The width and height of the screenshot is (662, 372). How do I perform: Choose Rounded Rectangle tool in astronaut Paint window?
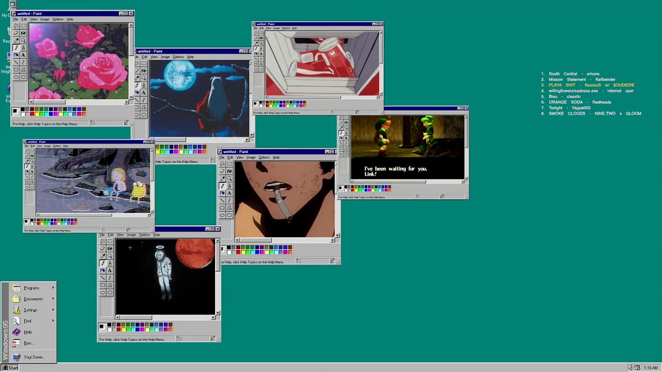[x=110, y=292]
